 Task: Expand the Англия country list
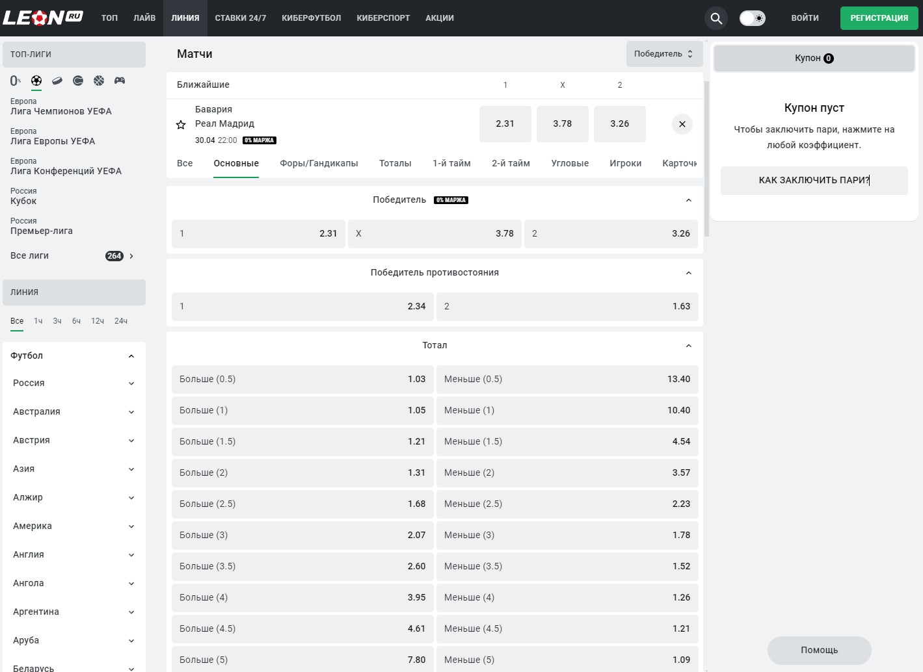tap(131, 555)
